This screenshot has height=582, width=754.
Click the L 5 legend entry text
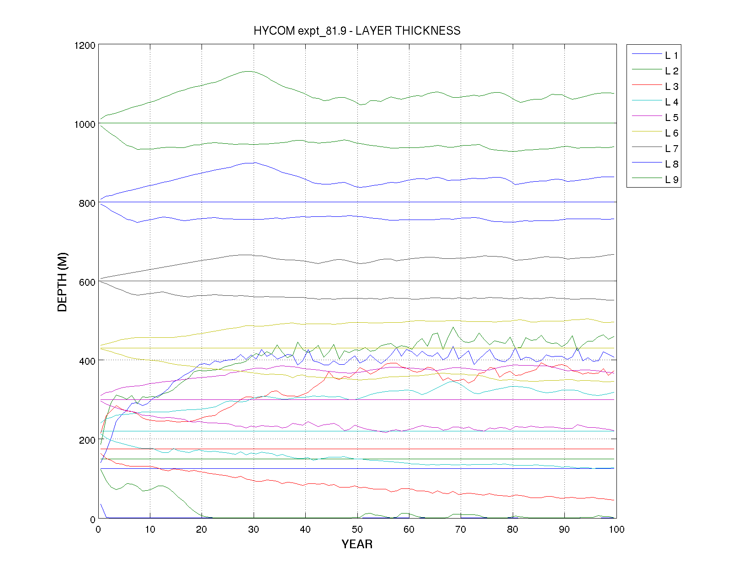671,118
